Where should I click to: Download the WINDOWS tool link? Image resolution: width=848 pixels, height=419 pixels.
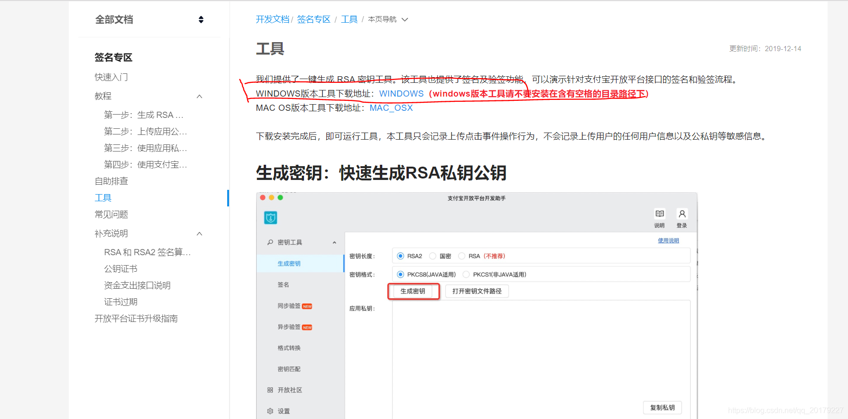pos(401,94)
